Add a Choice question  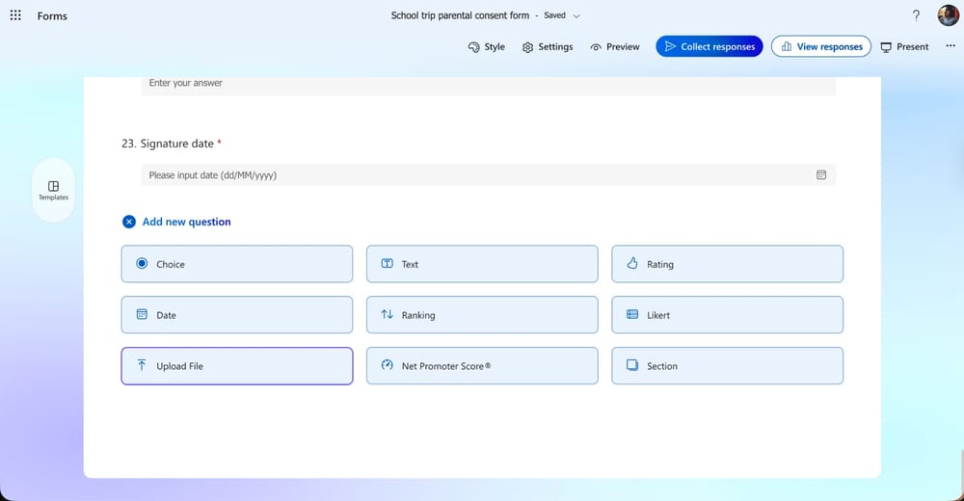coord(237,264)
